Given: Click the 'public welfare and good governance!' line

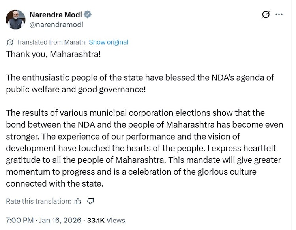Looking at the screenshot, I should 76,89.
